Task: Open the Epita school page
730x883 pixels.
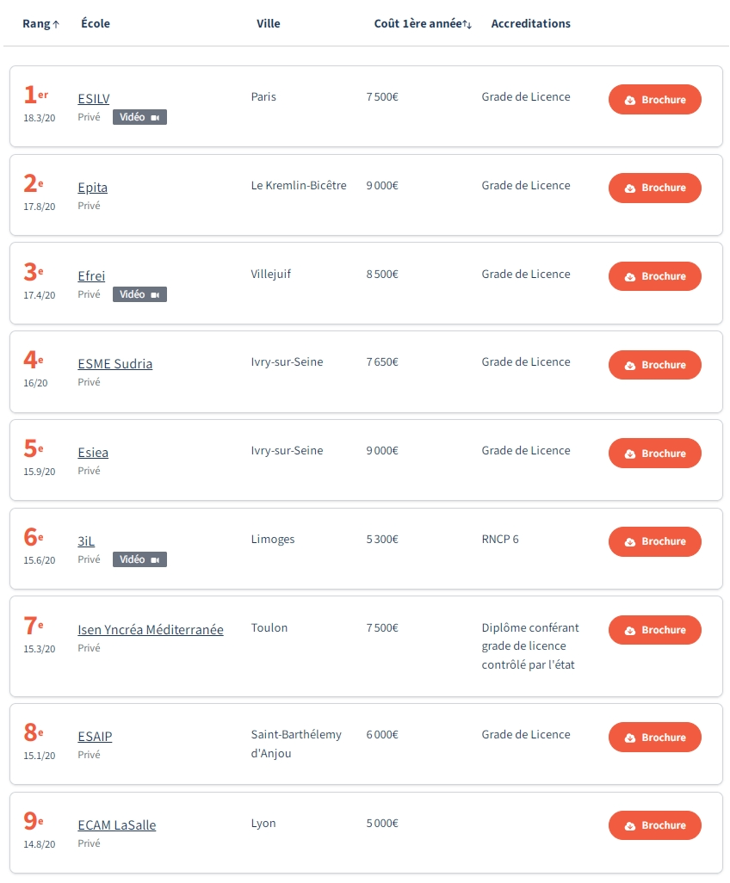Action: (92, 188)
